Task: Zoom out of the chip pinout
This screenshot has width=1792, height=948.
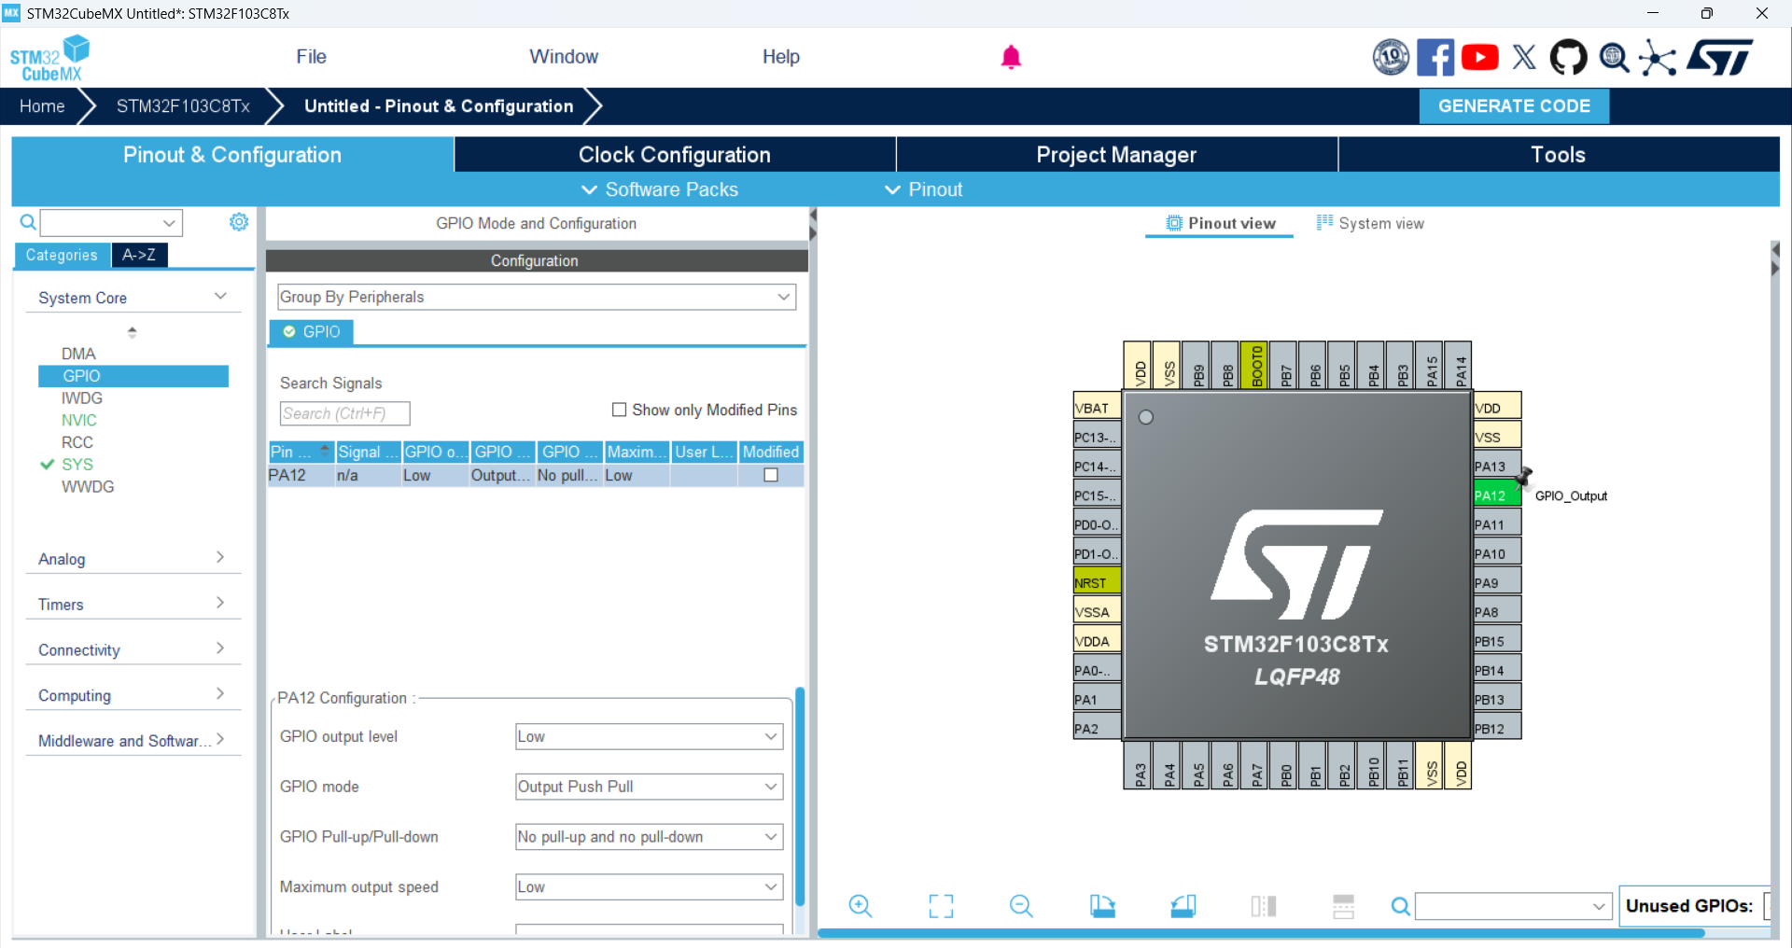Action: [1021, 906]
